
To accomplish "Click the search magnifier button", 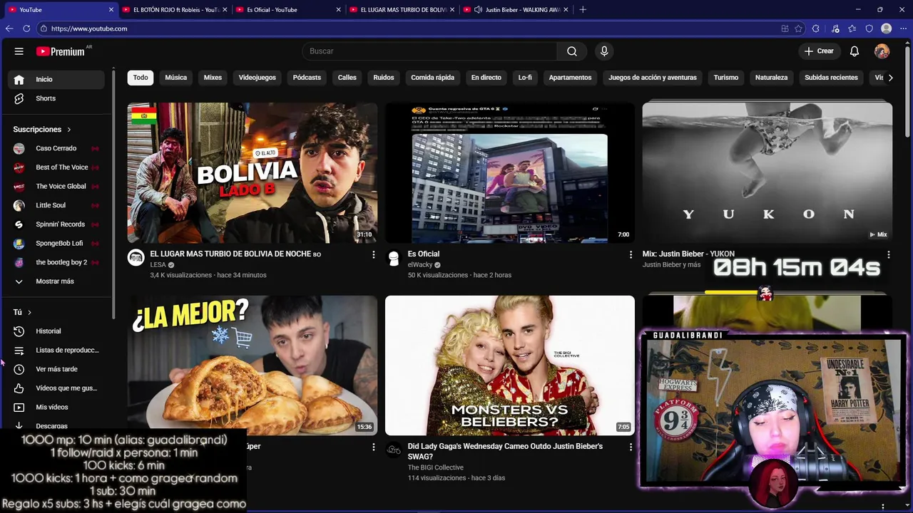I will click(572, 51).
